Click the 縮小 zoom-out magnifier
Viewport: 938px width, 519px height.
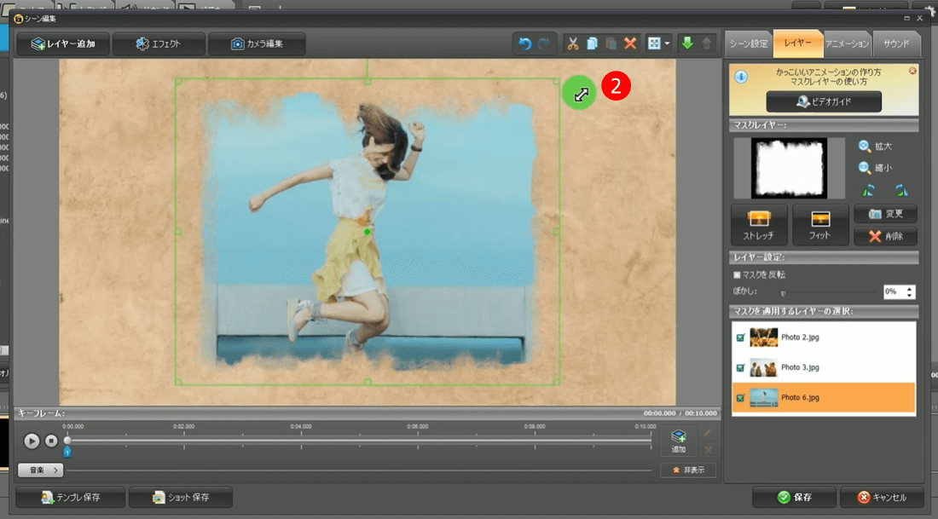tap(866, 168)
